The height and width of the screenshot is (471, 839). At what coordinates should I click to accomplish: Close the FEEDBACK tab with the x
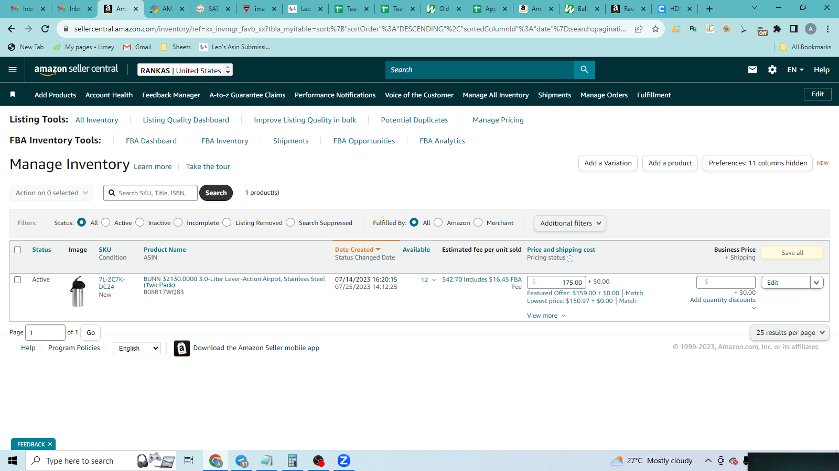point(50,444)
